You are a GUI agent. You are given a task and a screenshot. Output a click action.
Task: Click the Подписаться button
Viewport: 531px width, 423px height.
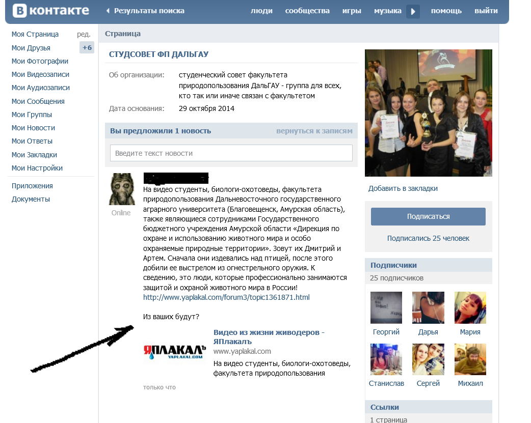point(428,216)
